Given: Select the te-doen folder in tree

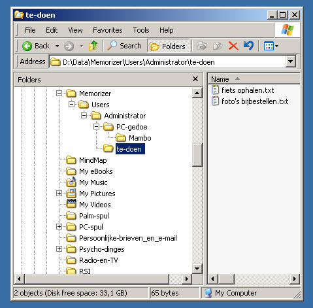Looking at the screenshot, I should [x=130, y=149].
